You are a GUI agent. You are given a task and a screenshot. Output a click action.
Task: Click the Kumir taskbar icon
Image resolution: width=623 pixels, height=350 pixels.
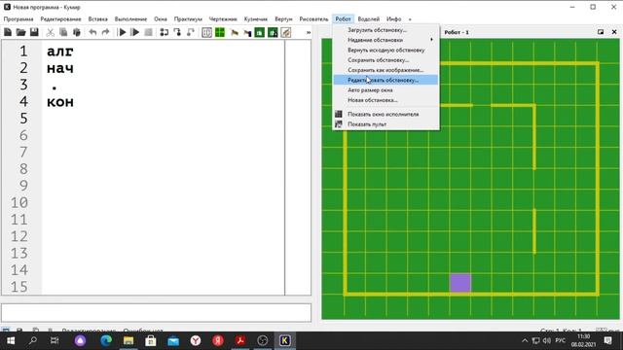coord(285,340)
